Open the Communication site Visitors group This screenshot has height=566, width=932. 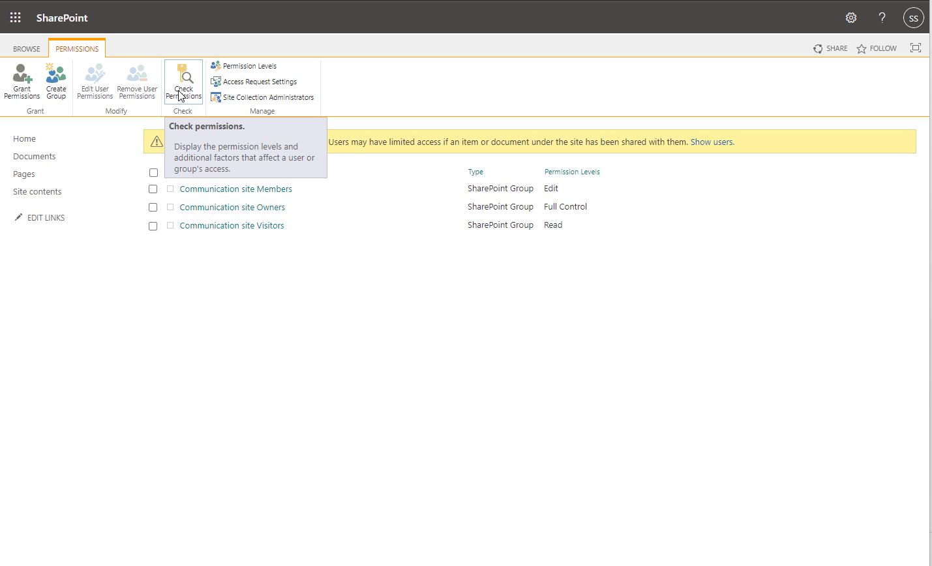pyautogui.click(x=232, y=226)
